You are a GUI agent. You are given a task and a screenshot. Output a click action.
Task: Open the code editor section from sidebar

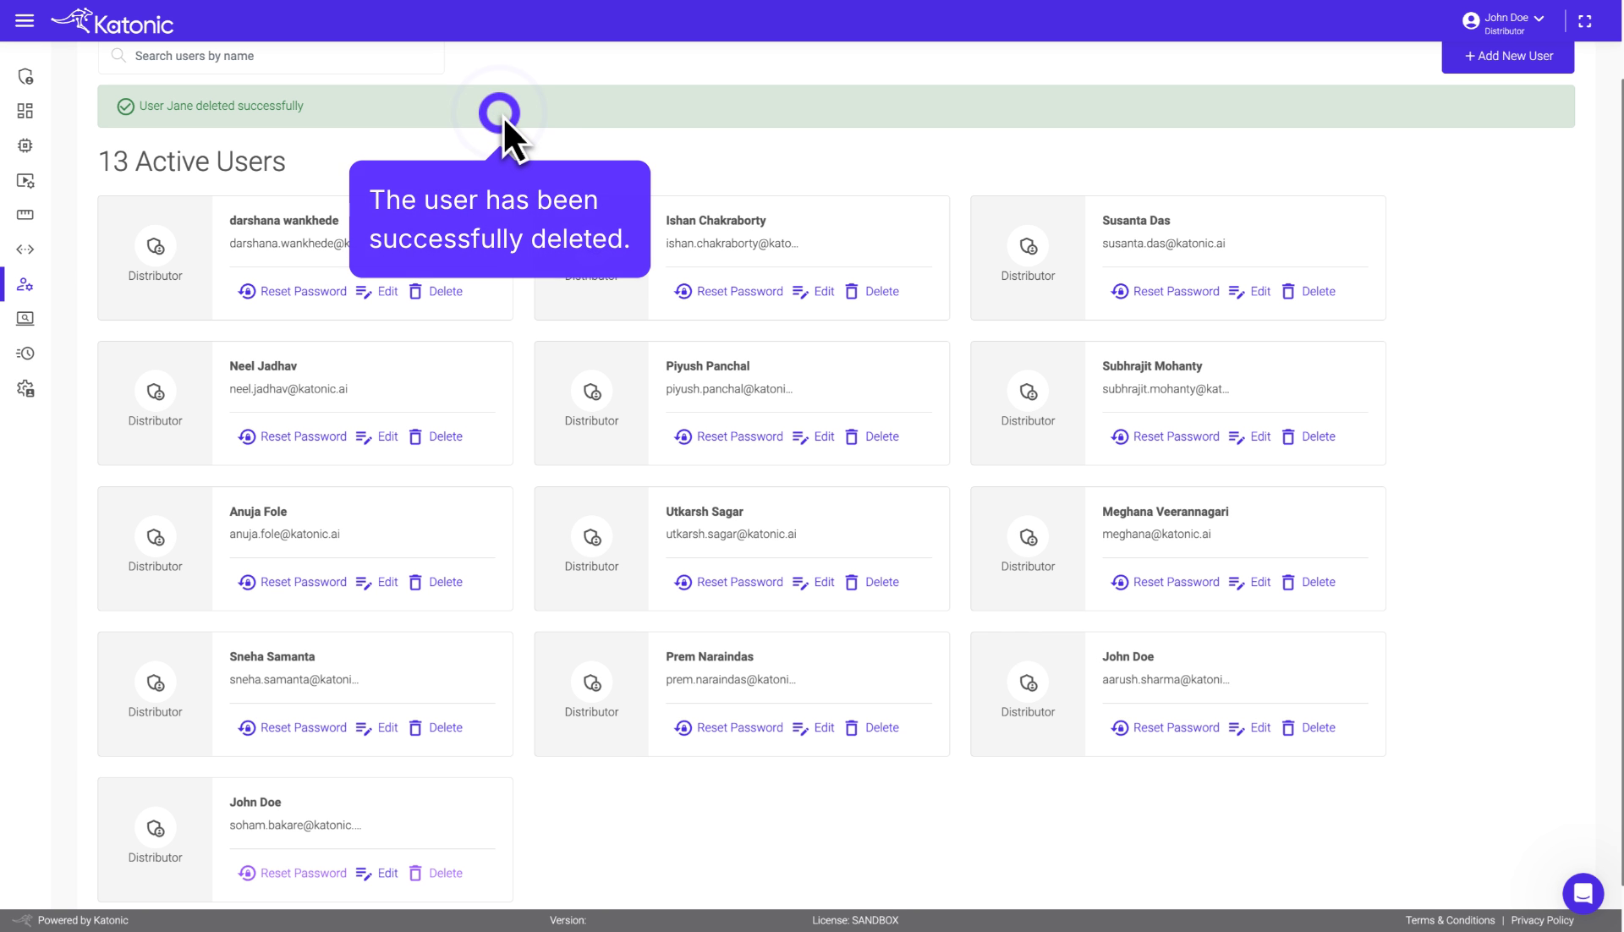[x=26, y=249]
